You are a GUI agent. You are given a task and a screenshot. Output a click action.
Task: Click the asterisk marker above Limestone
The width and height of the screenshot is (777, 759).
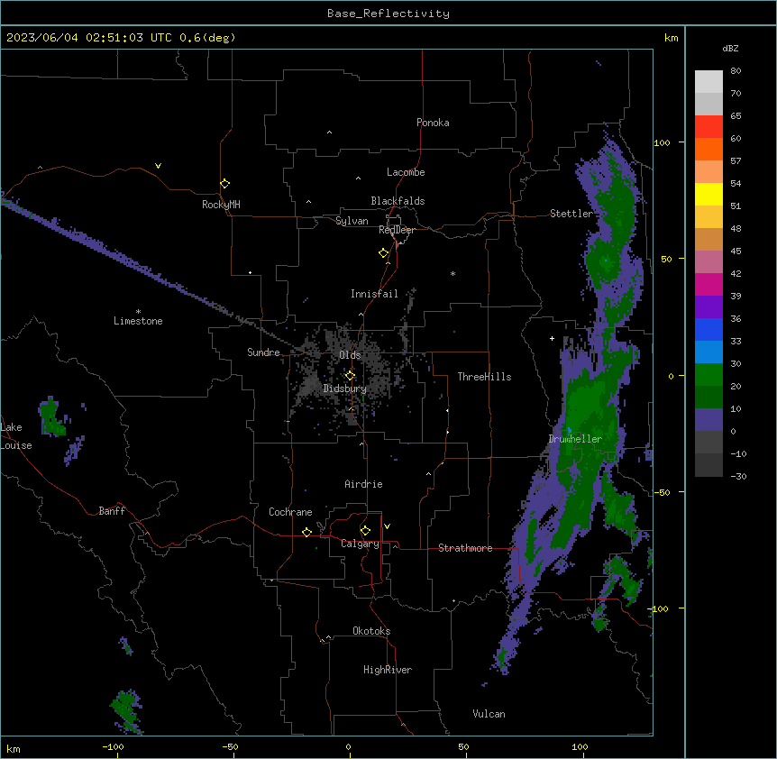[138, 312]
